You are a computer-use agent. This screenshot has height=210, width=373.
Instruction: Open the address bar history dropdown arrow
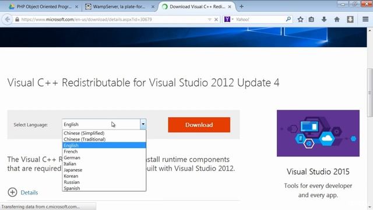coord(209,19)
